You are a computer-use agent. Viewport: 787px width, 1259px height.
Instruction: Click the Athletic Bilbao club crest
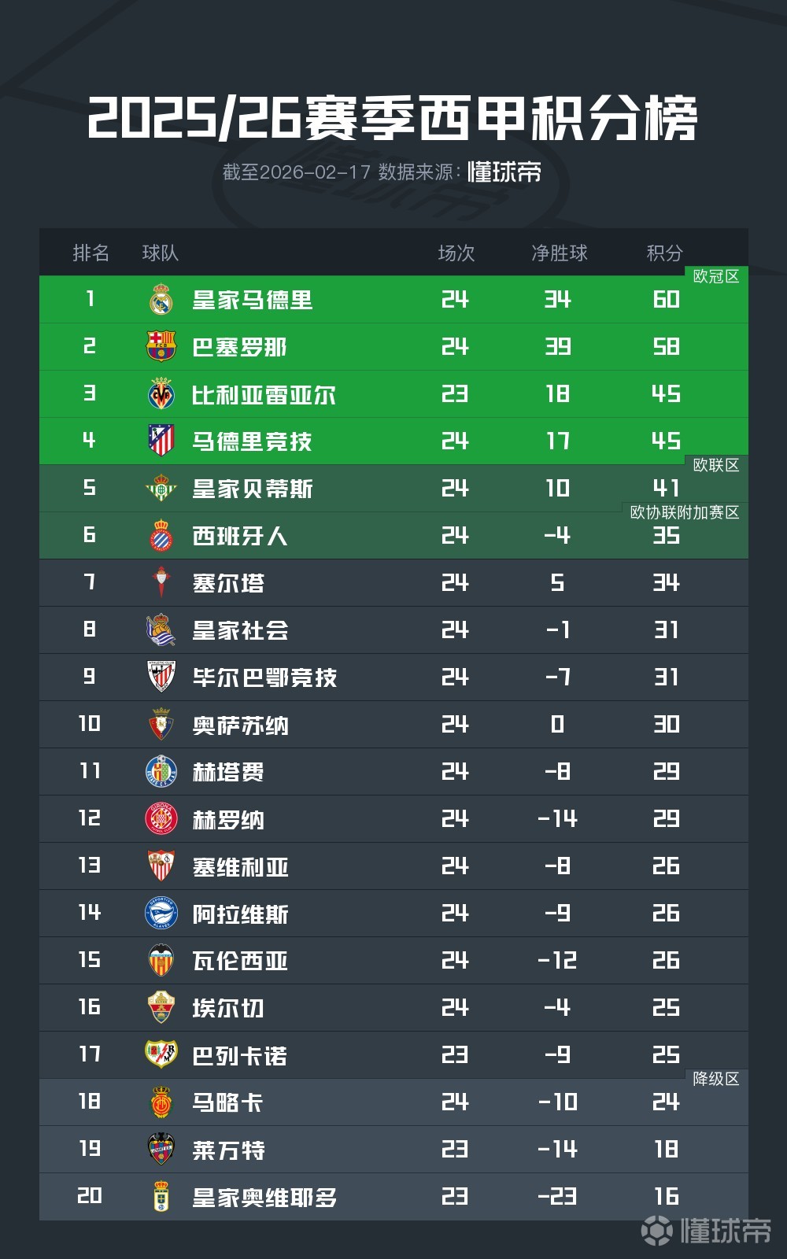tap(161, 677)
